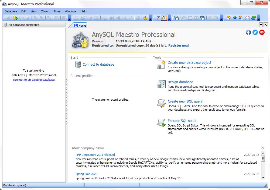Open the Twitter icon link
Screen dimensions: 270x190
[x=255, y=32]
